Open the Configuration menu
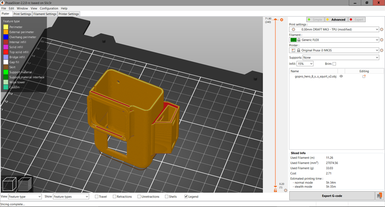 [49, 8]
